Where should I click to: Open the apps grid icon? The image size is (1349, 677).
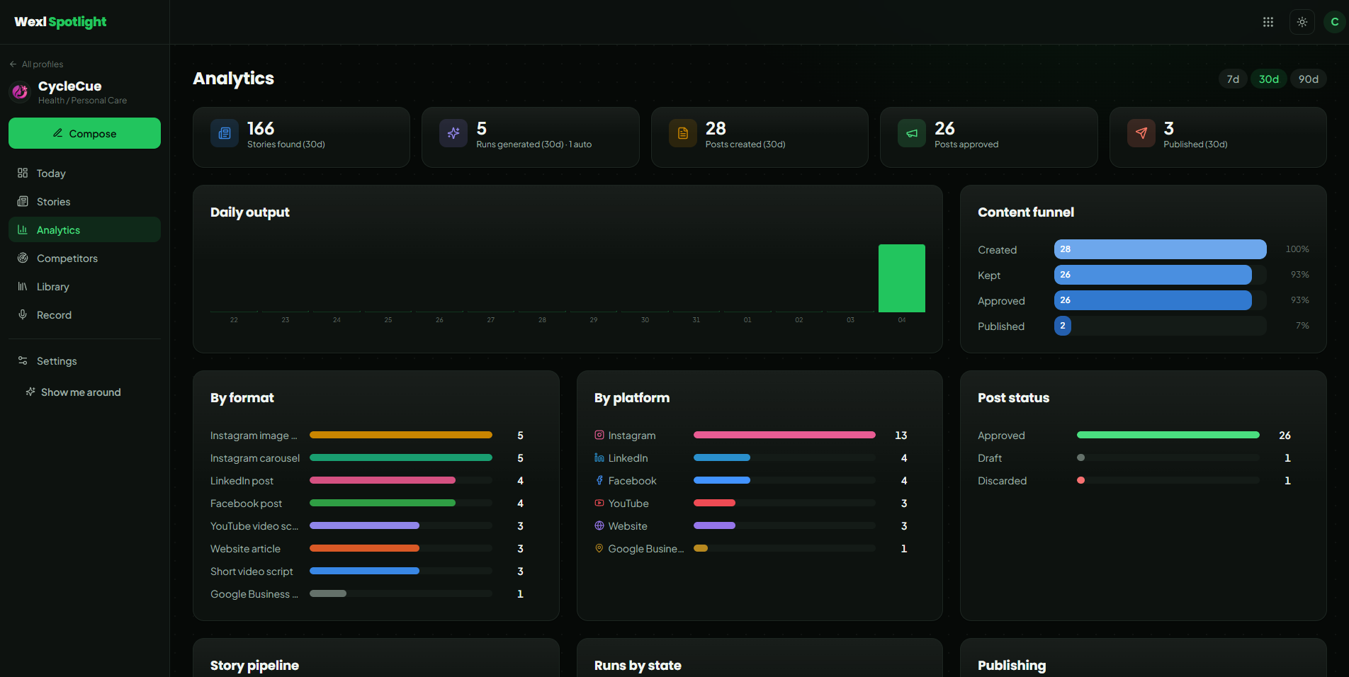click(1268, 22)
